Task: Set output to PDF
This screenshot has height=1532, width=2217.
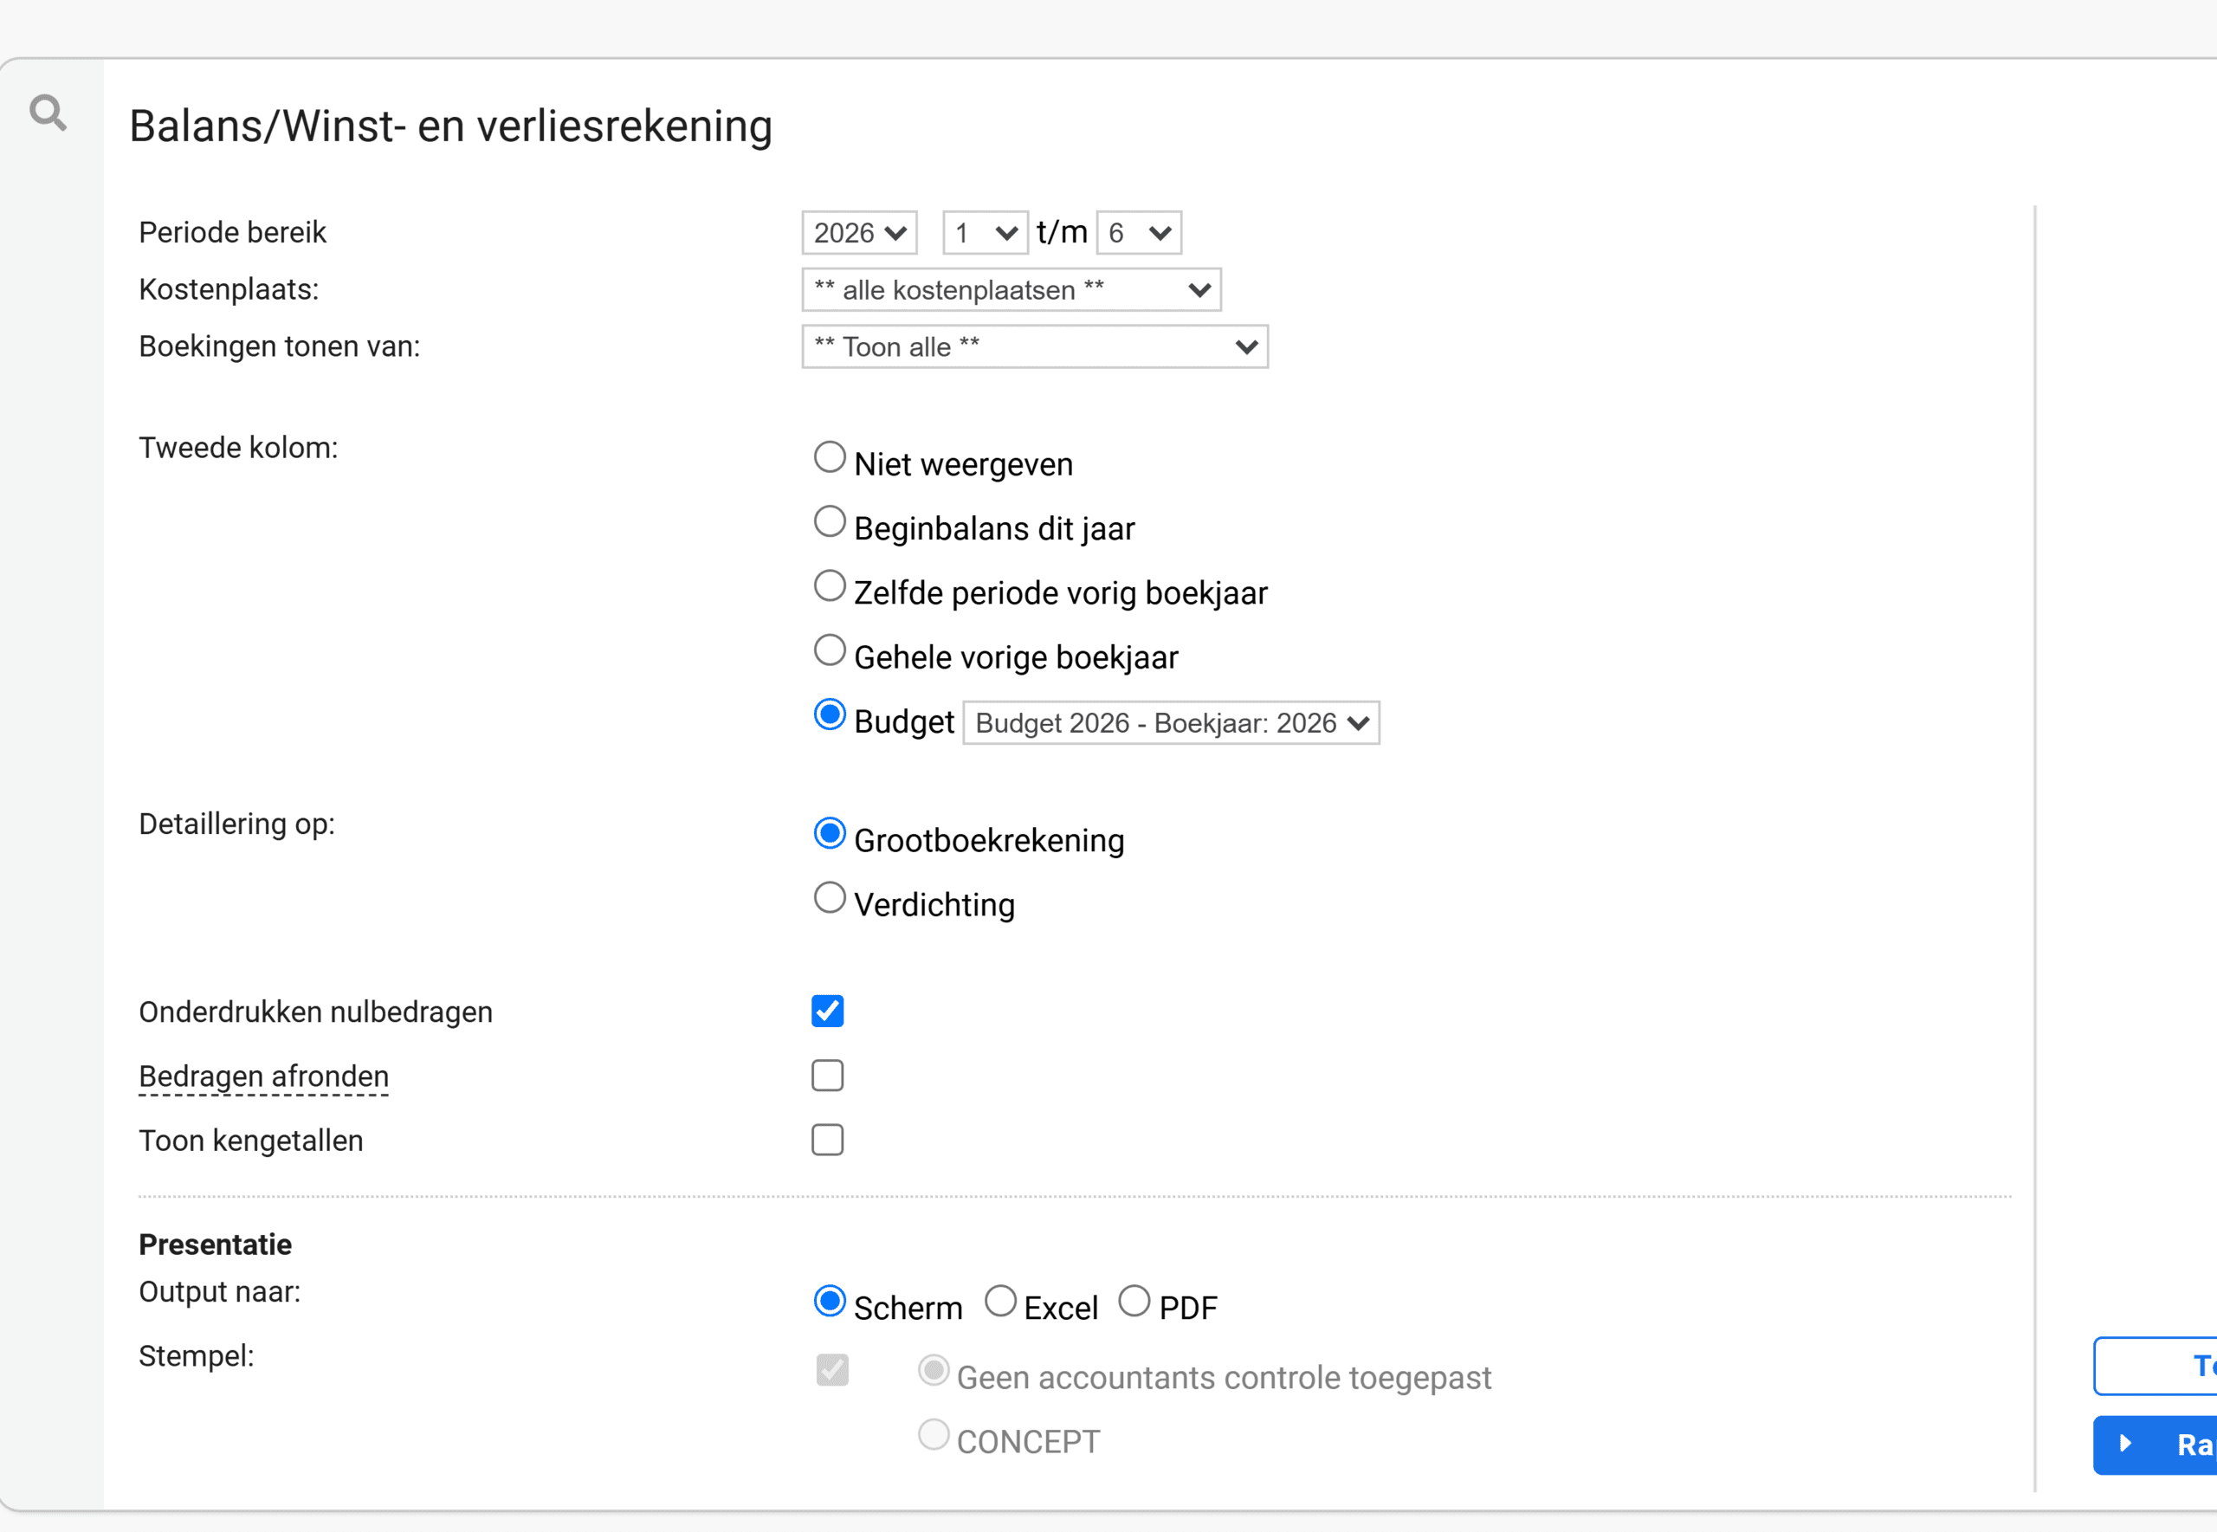Action: pos(1134,1301)
